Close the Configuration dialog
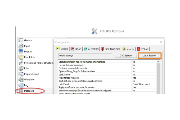 point(161,42)
